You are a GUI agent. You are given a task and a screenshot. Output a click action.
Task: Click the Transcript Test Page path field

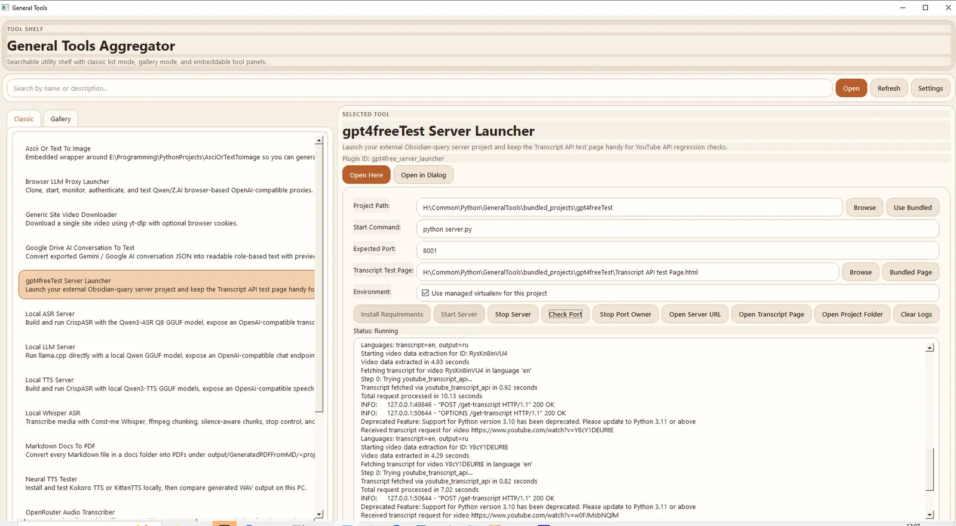click(x=627, y=272)
